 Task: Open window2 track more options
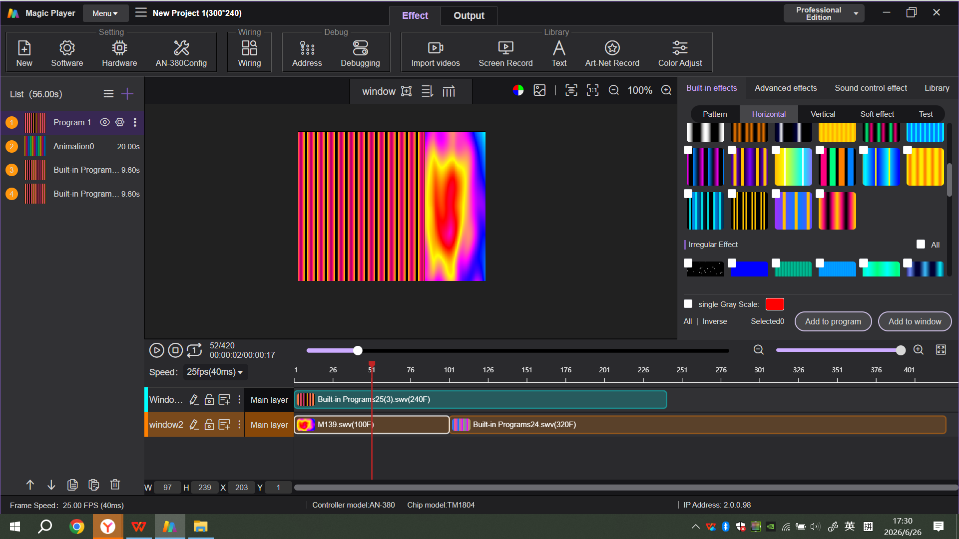click(239, 425)
